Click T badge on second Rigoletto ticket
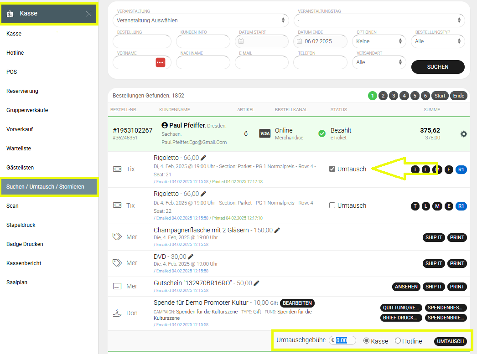This screenshot has height=354, width=477. coord(415,206)
